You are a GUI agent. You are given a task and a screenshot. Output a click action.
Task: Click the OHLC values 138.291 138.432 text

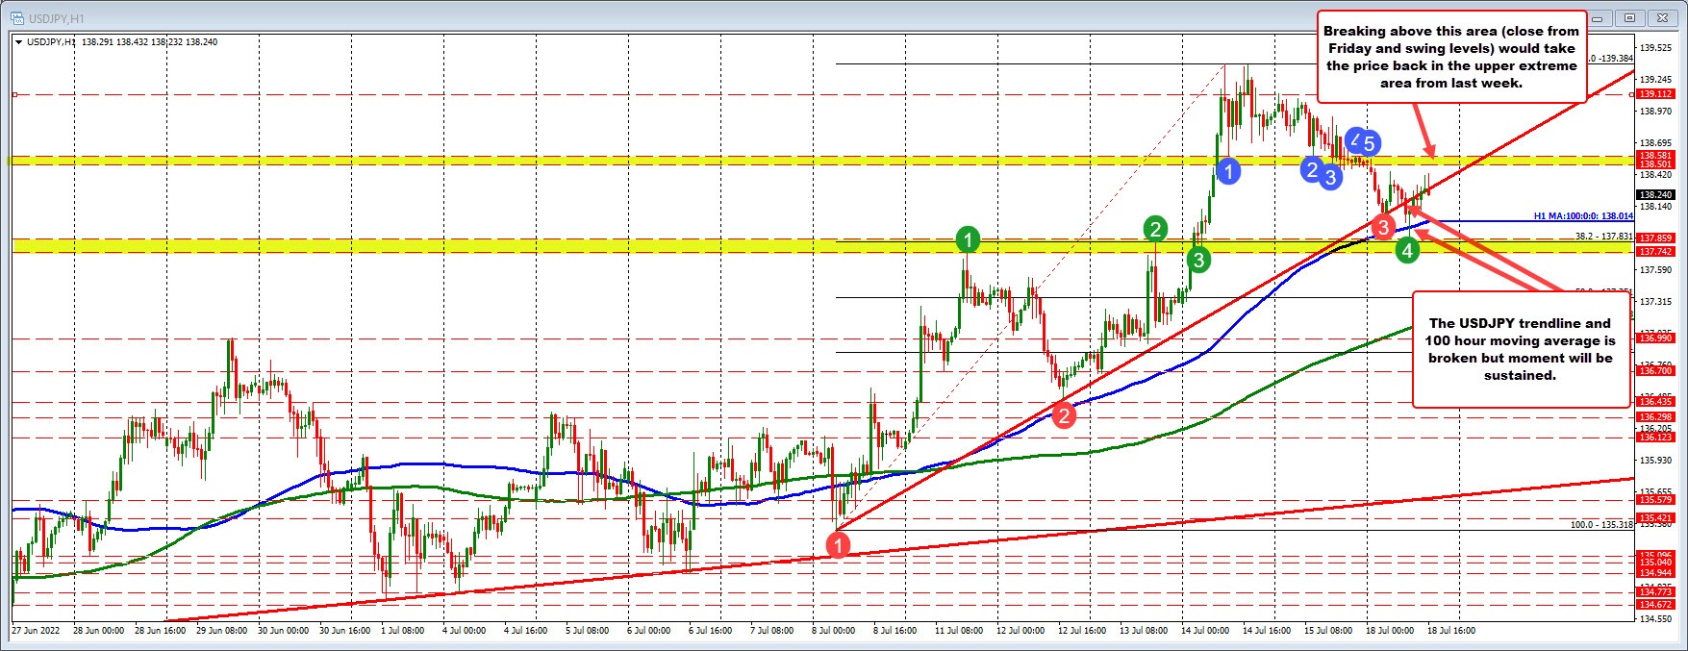tap(115, 42)
